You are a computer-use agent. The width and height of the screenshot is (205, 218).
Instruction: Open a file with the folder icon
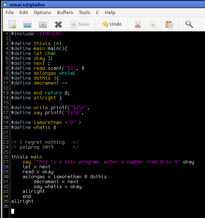point(27,24)
